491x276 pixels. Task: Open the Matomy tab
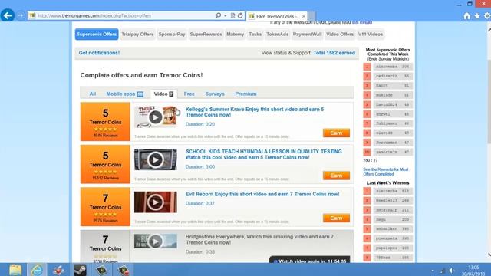pos(235,34)
